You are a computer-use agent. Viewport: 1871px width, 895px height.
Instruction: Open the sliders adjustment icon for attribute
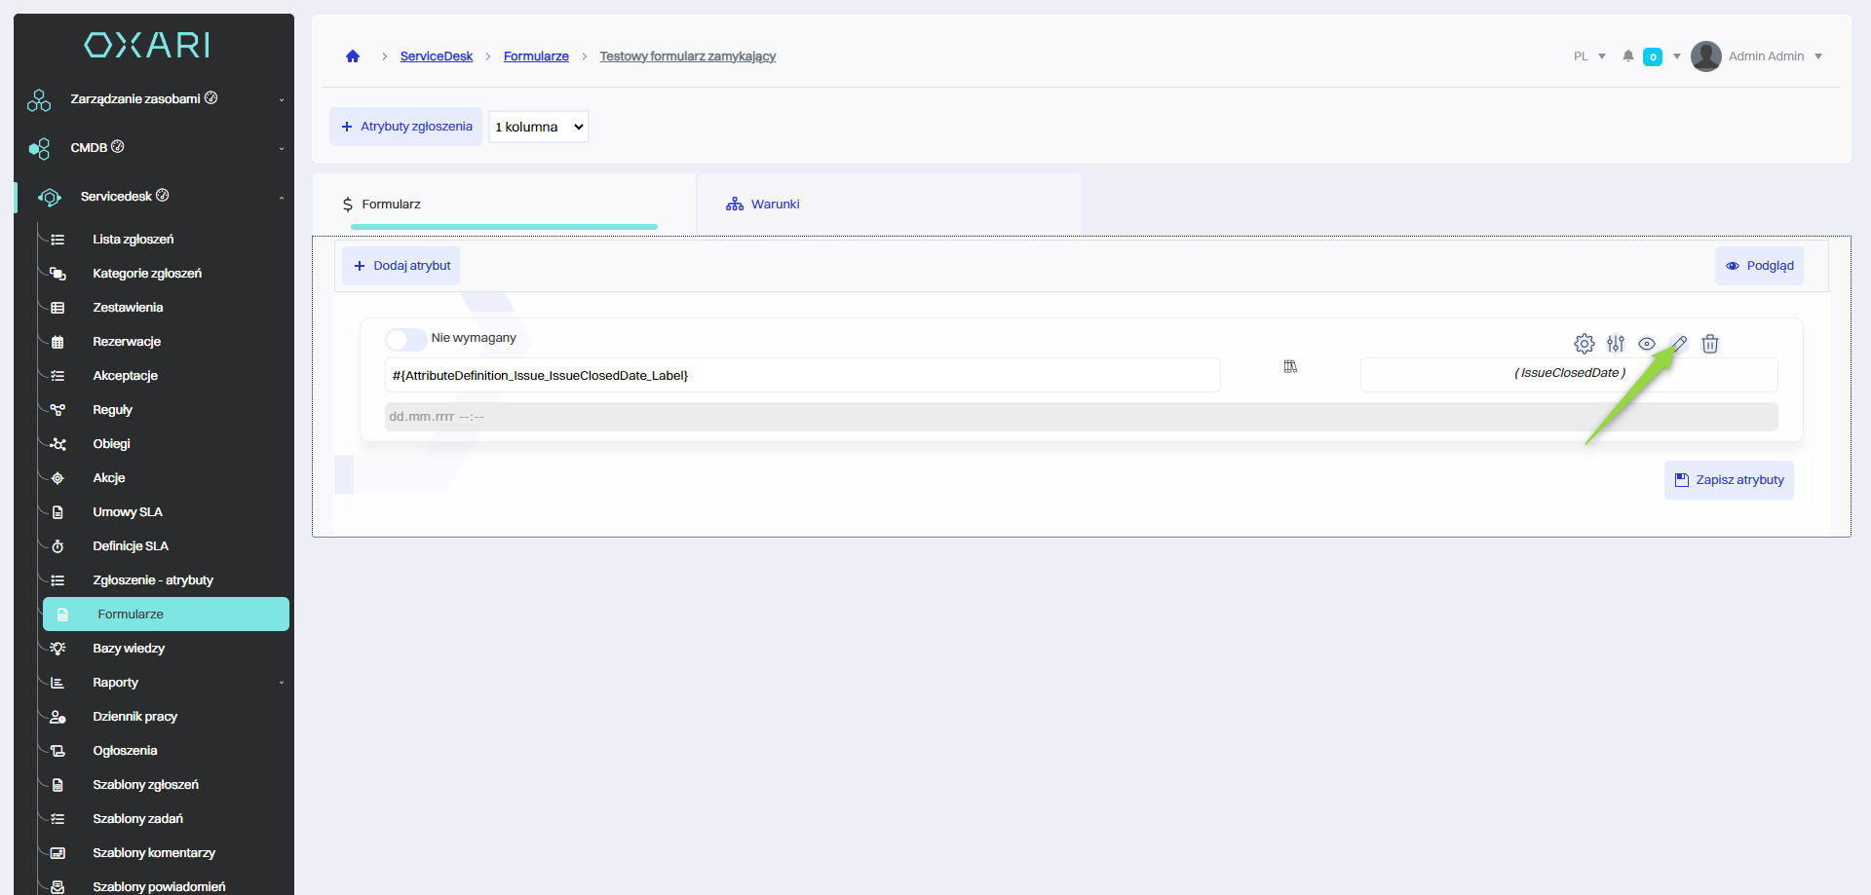click(1616, 344)
